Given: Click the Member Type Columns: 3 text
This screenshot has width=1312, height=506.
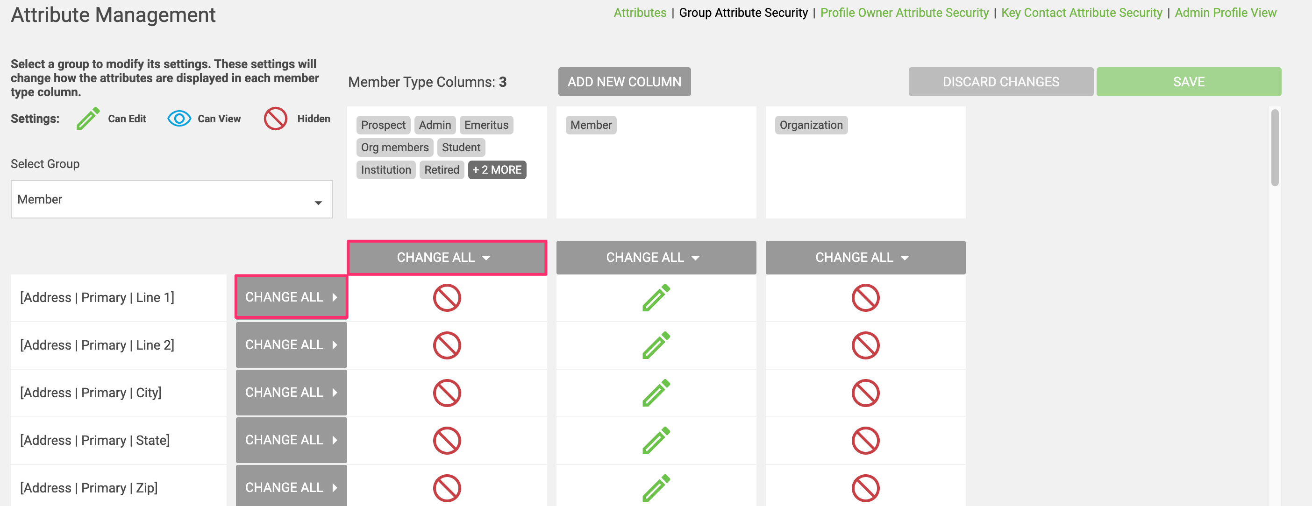Looking at the screenshot, I should 428,83.
